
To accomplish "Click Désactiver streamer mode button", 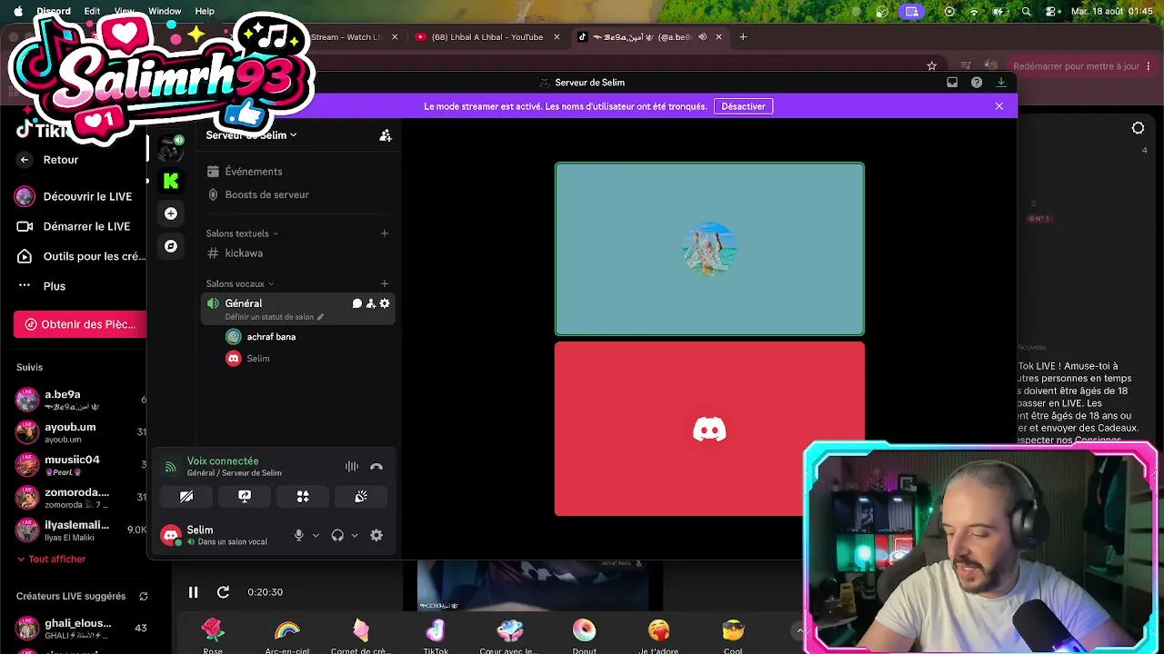I will tap(744, 106).
